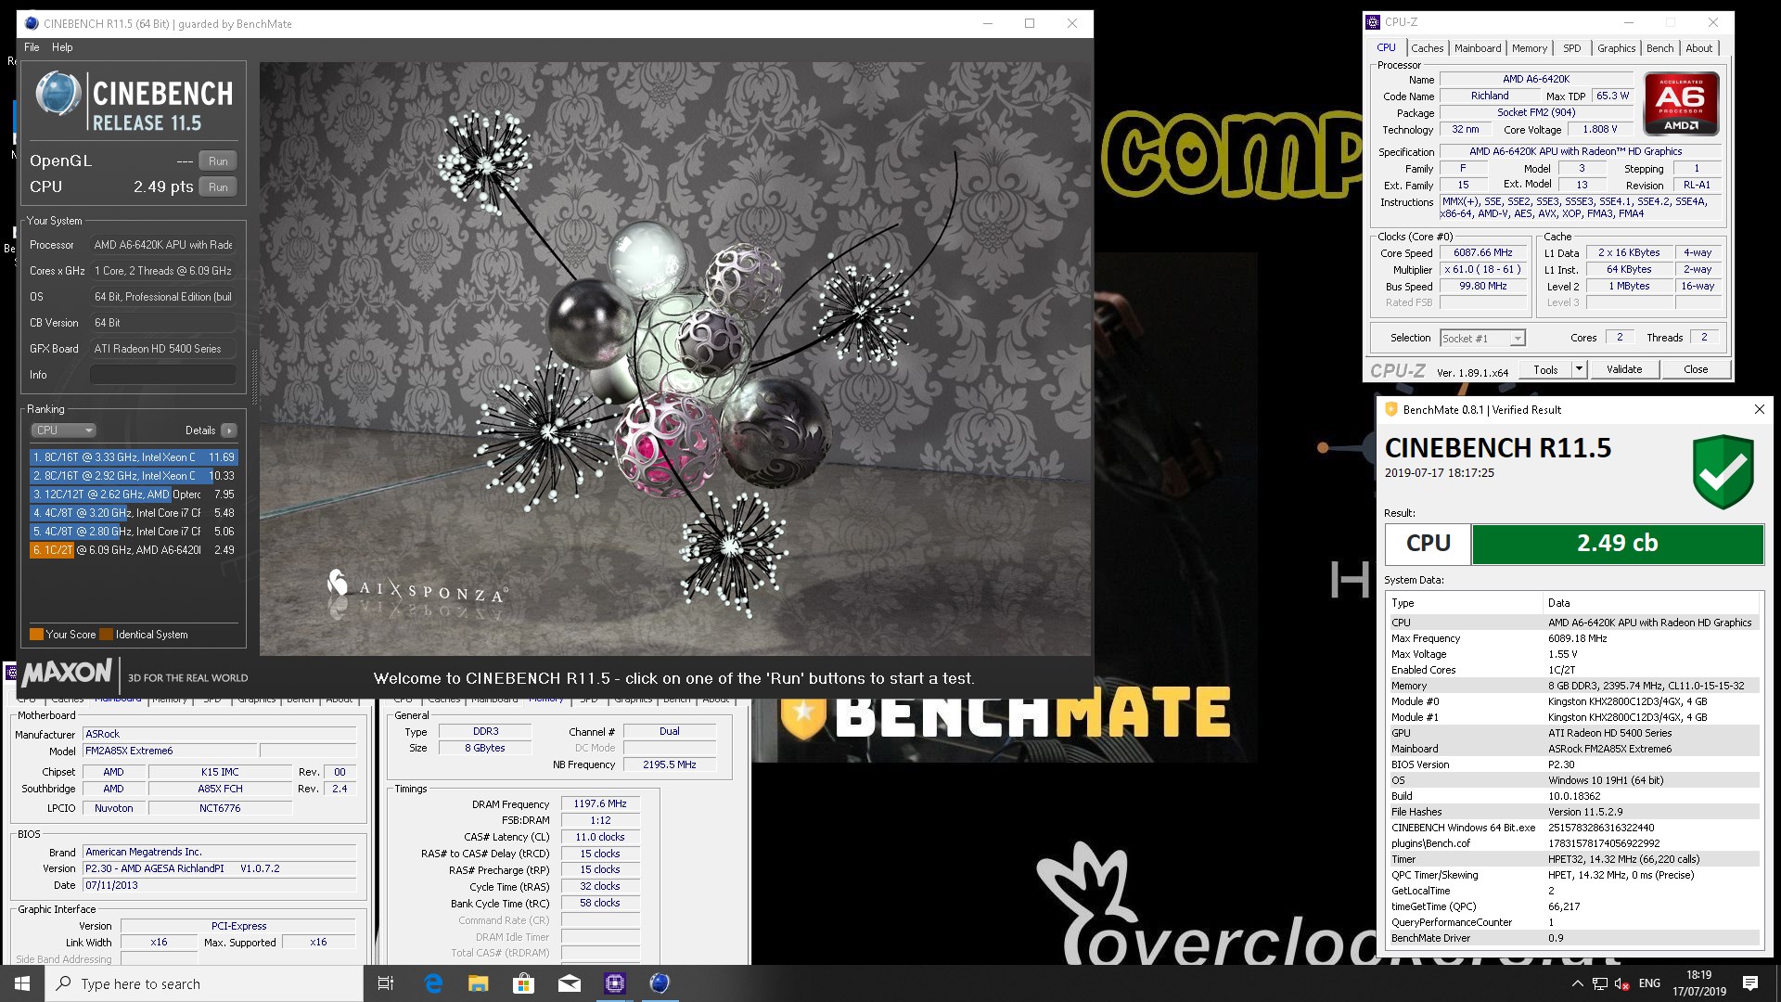Click the Close button in CPU-Z
The width and height of the screenshot is (1781, 1002).
coord(1696,369)
